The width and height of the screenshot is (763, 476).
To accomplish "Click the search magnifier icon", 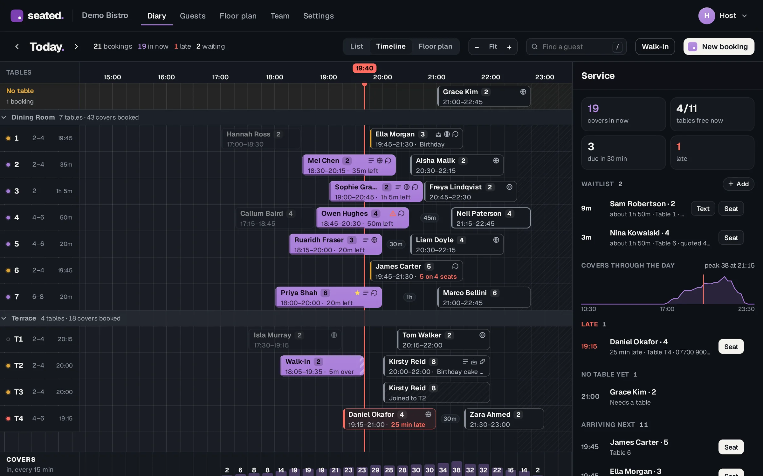I will (534, 47).
